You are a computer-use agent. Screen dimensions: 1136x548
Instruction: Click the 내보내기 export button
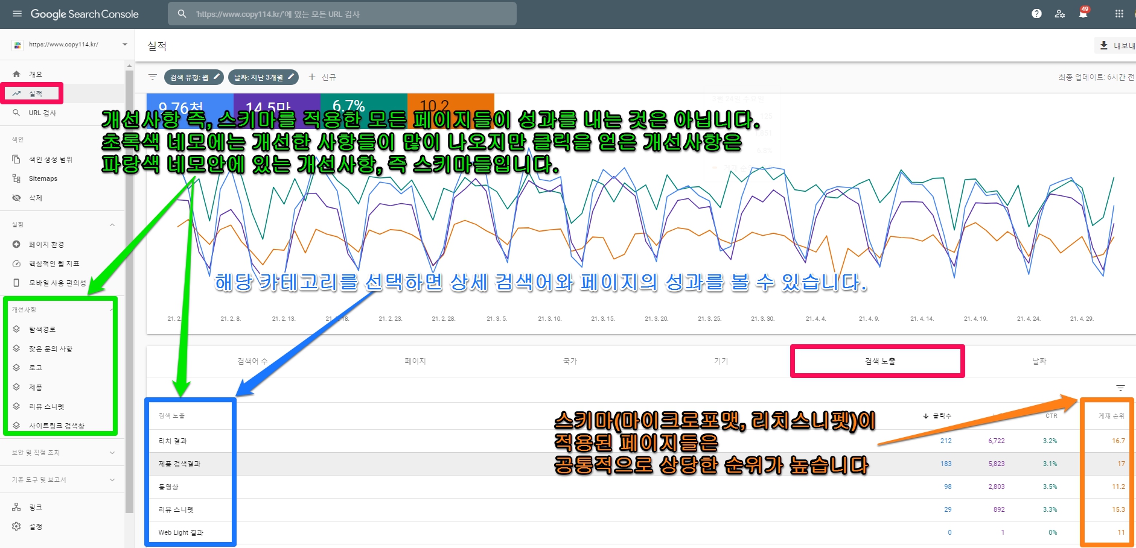pyautogui.click(x=1117, y=46)
